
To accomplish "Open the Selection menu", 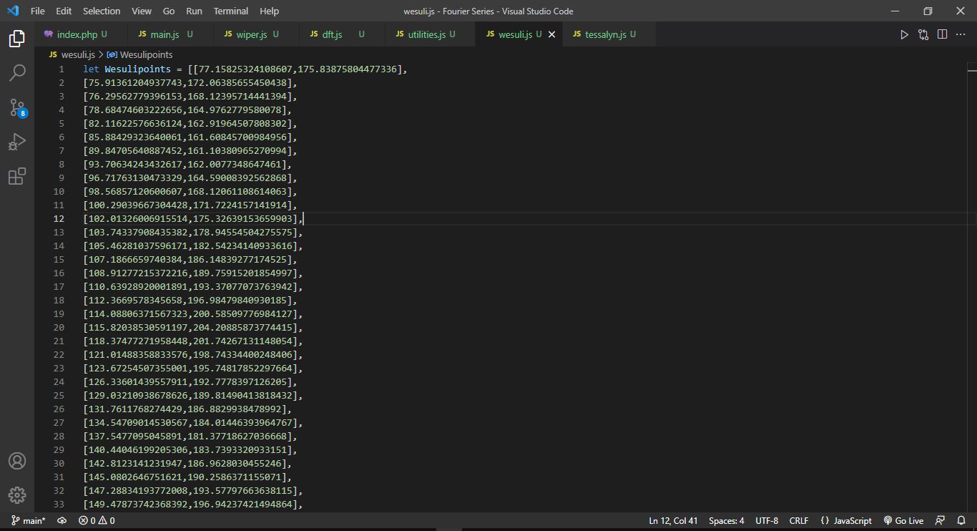I will (x=102, y=11).
